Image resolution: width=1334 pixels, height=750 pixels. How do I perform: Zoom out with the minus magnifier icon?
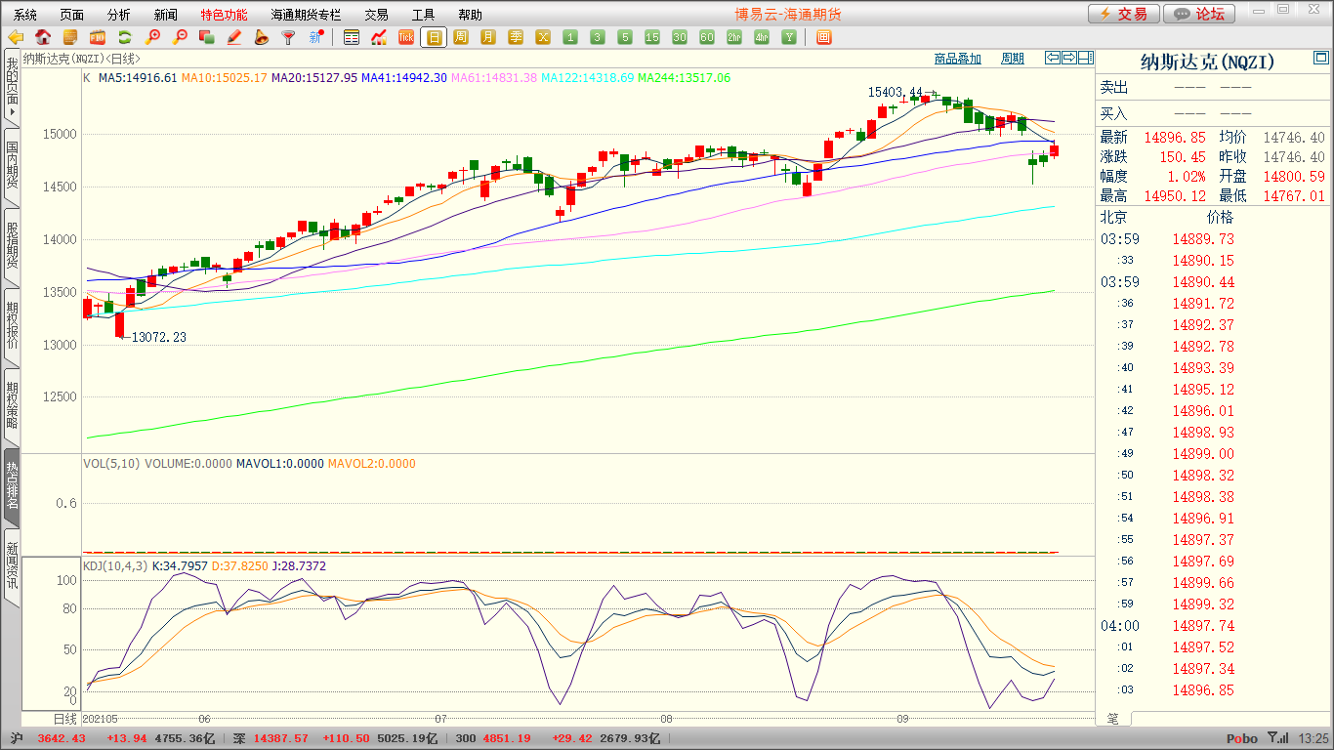180,37
